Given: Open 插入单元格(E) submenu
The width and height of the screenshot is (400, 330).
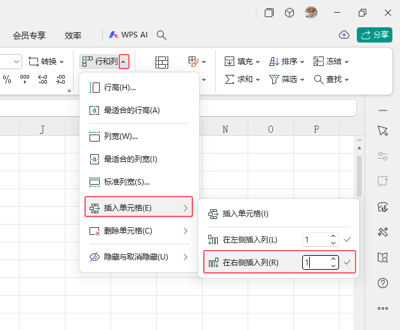Looking at the screenshot, I should [139, 208].
